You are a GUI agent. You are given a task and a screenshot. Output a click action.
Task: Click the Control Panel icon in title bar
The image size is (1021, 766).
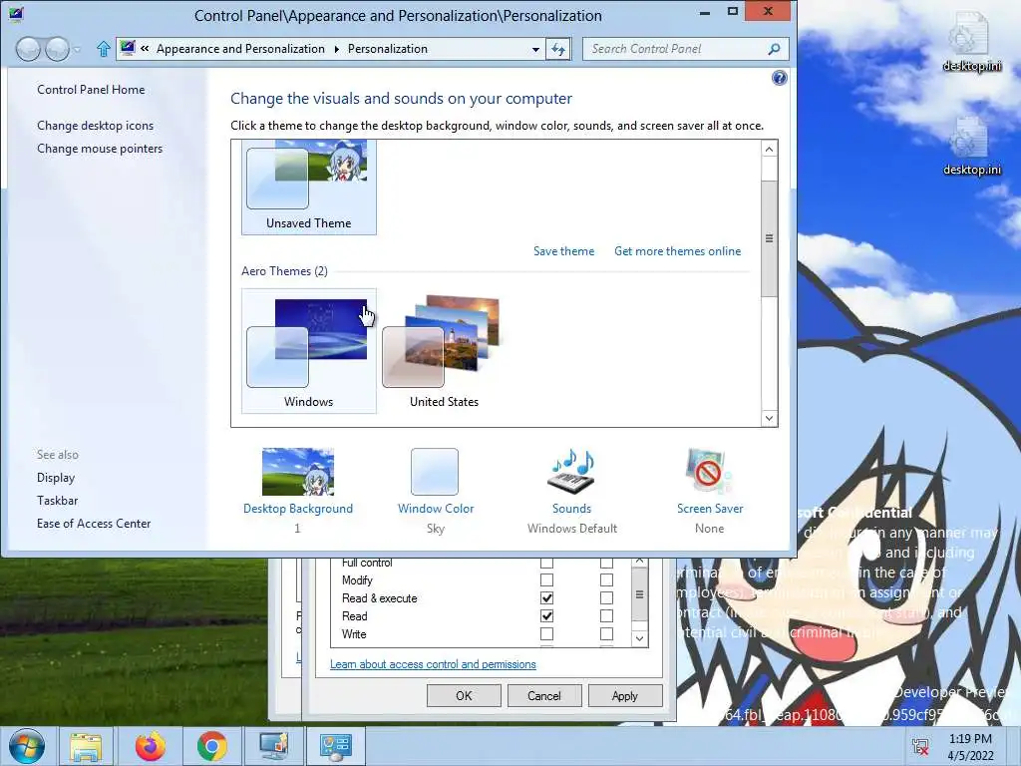pos(16,14)
